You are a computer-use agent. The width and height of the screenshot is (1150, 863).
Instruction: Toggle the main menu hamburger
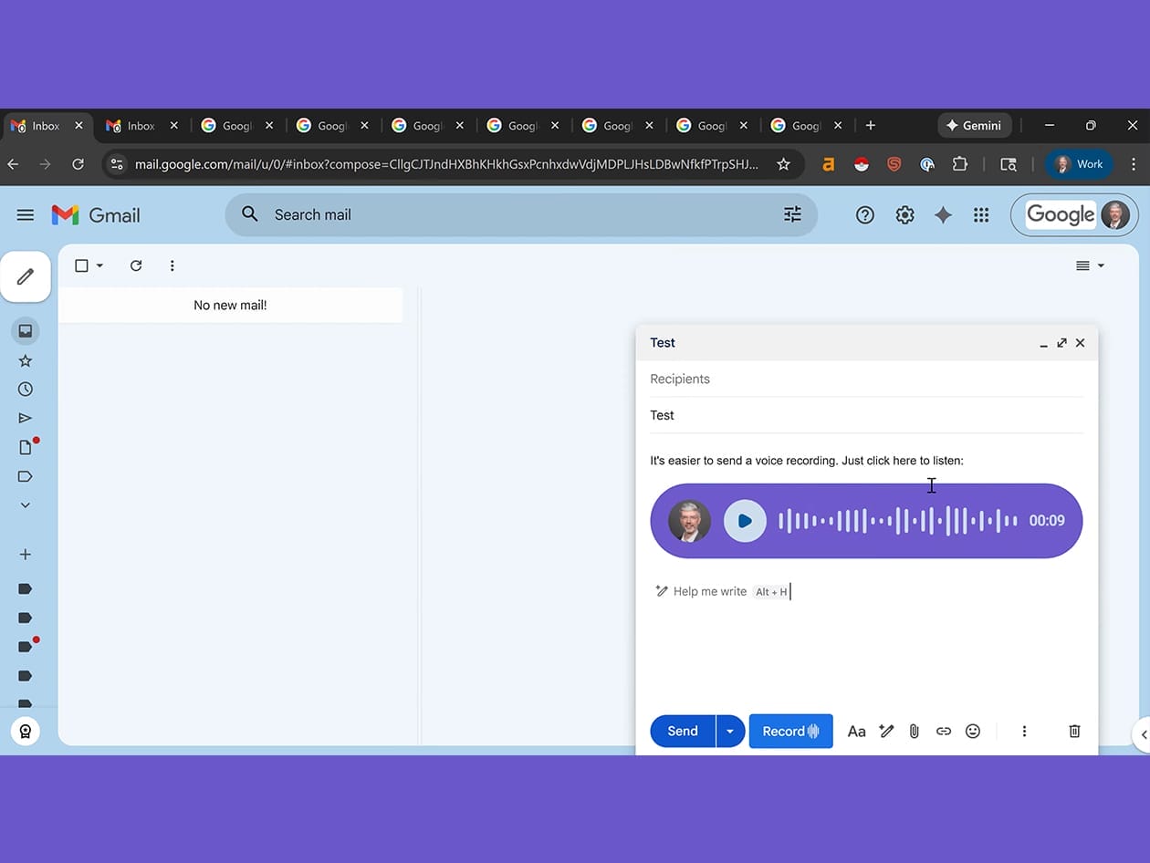click(x=26, y=215)
